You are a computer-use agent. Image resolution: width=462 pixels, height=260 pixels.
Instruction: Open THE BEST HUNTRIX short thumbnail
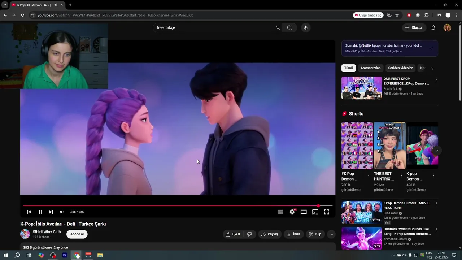pos(390,145)
